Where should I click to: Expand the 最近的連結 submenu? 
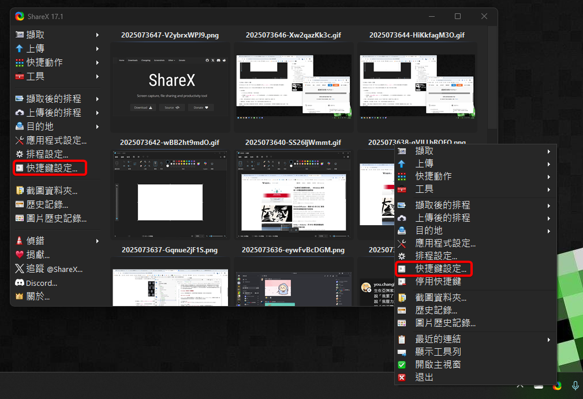[548, 339]
